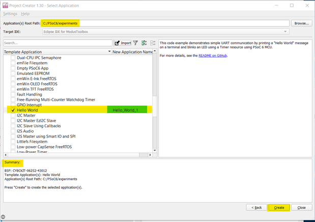
Task: Click the Import button icon
Action: tap(123, 43)
